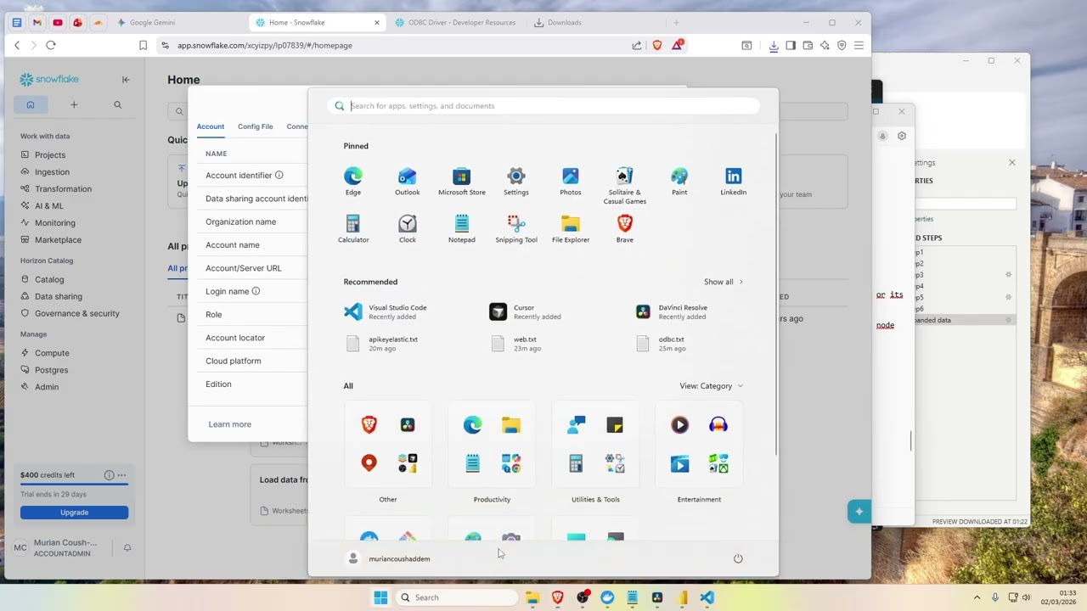The image size is (1087, 611).
Task: Select the Config File tab
Action: pyautogui.click(x=256, y=126)
